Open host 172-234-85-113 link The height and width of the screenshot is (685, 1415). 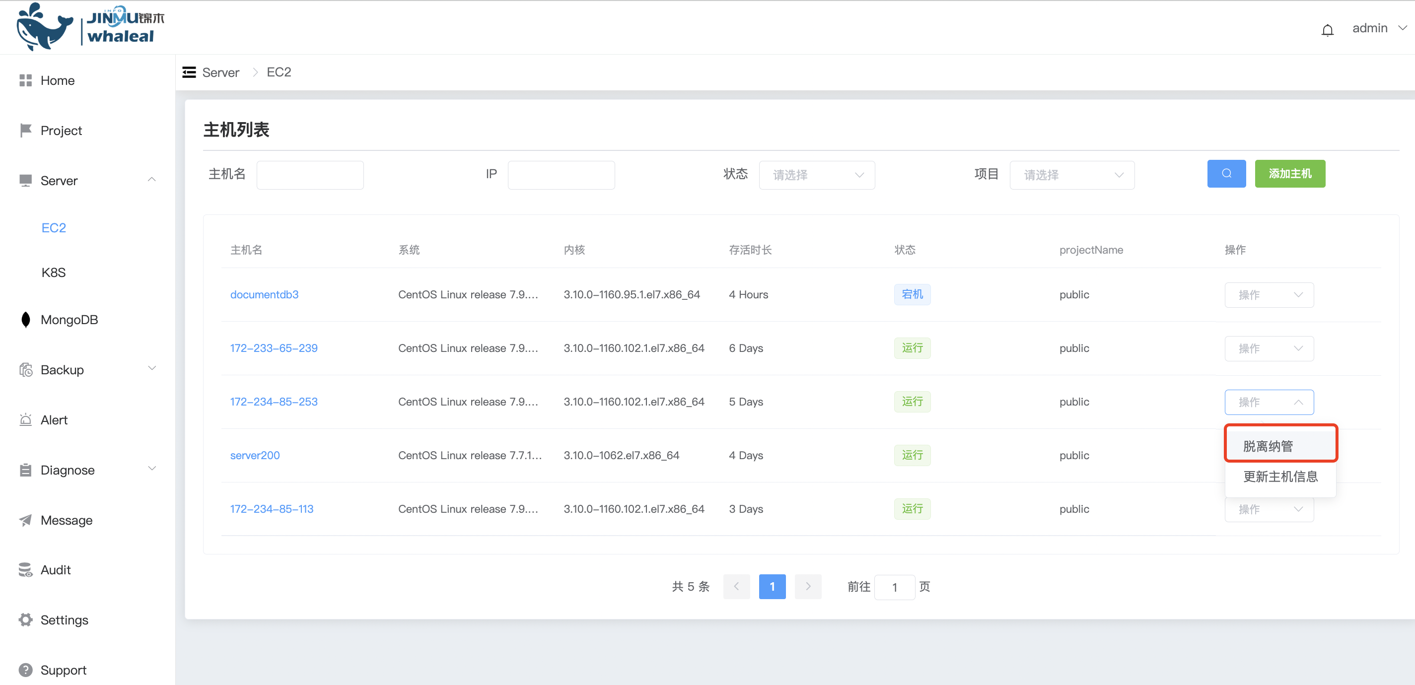[272, 509]
